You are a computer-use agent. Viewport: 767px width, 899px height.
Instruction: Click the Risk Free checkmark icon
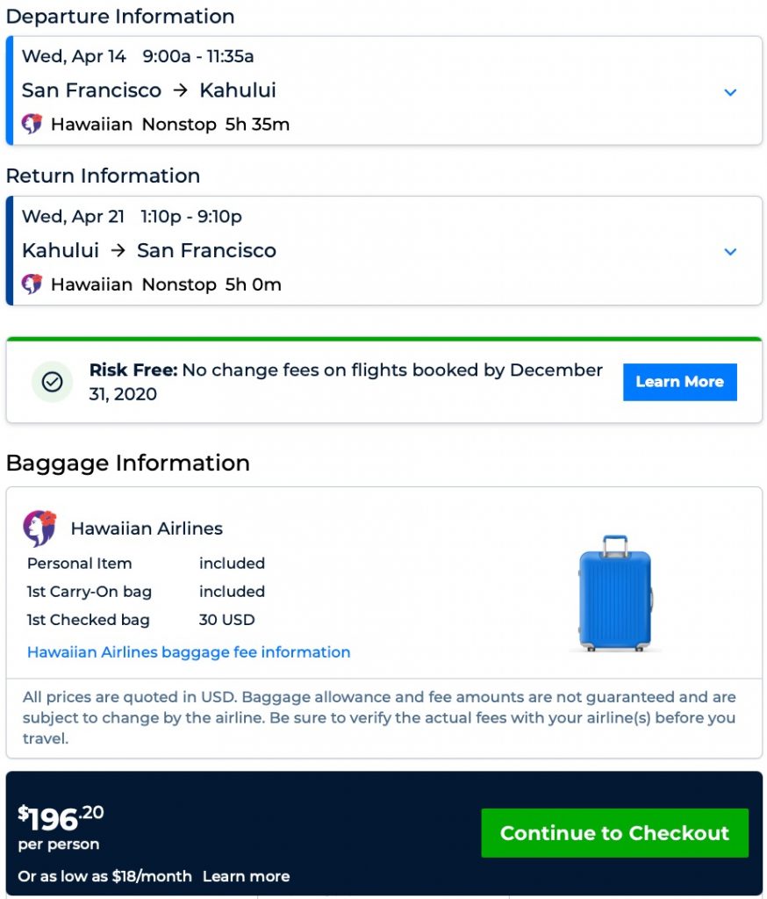click(x=52, y=382)
